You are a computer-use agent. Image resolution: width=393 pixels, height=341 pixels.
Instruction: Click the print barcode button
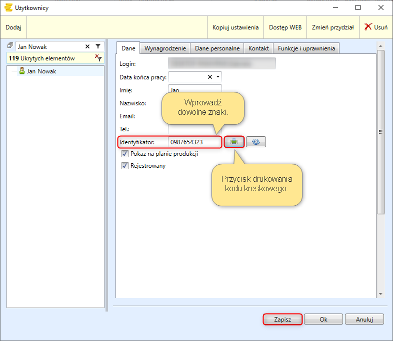233,142
